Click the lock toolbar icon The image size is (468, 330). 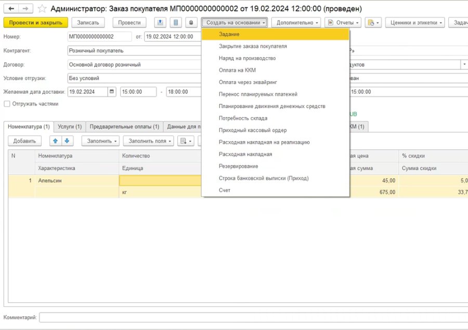pos(191,22)
